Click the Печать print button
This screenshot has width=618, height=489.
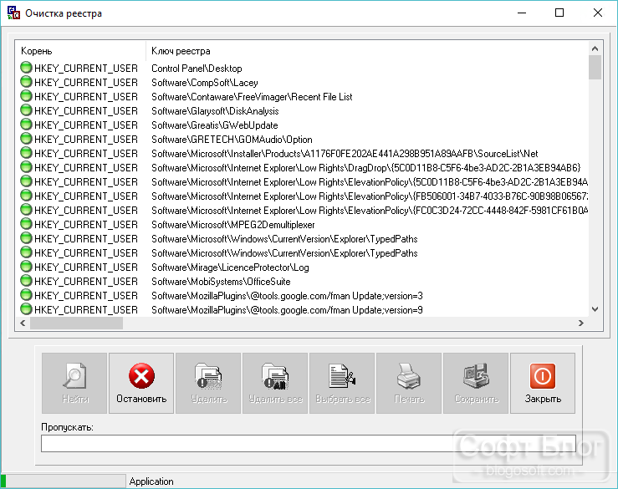coord(409,383)
